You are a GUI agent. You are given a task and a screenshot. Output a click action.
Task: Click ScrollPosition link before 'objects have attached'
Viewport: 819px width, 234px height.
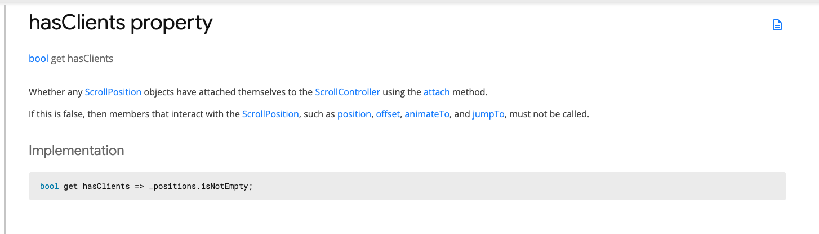click(113, 92)
